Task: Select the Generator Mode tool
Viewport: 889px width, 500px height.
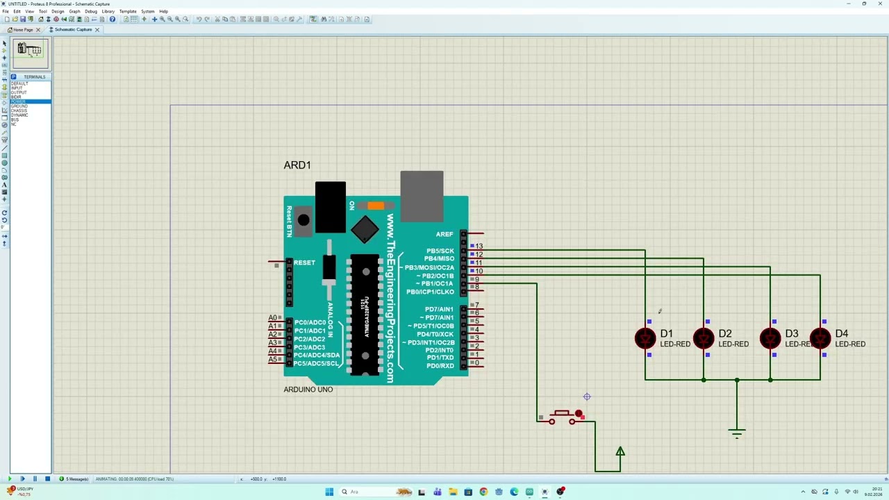Action: click(4, 125)
